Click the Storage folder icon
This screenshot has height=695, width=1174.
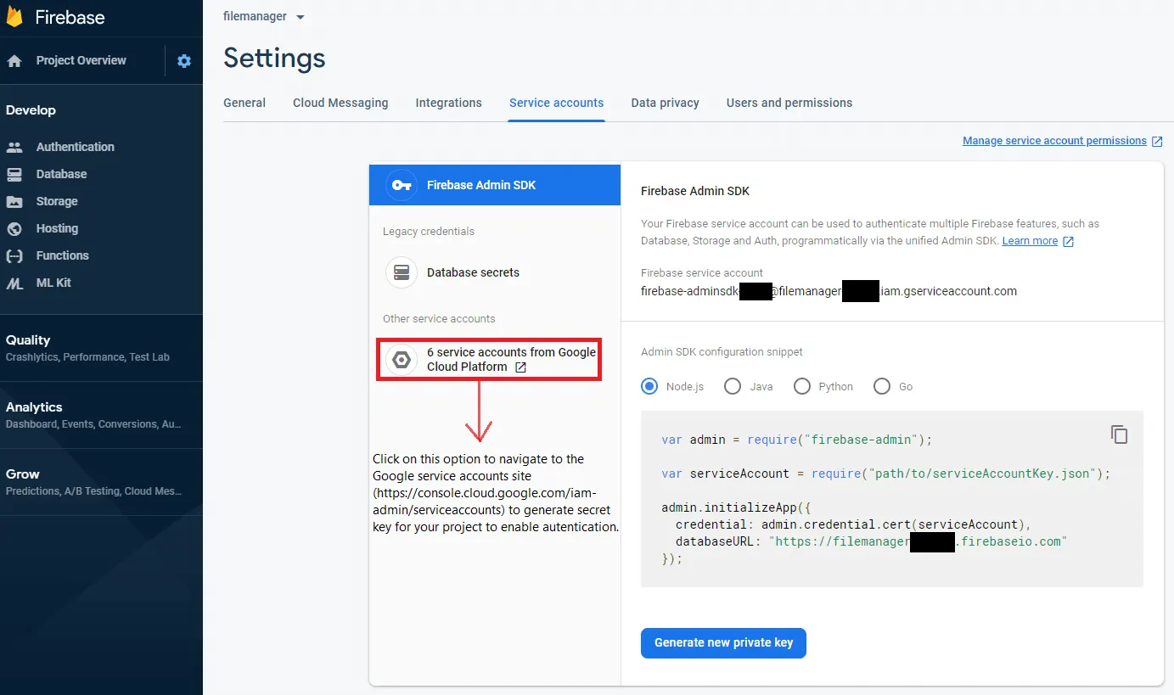[14, 201]
